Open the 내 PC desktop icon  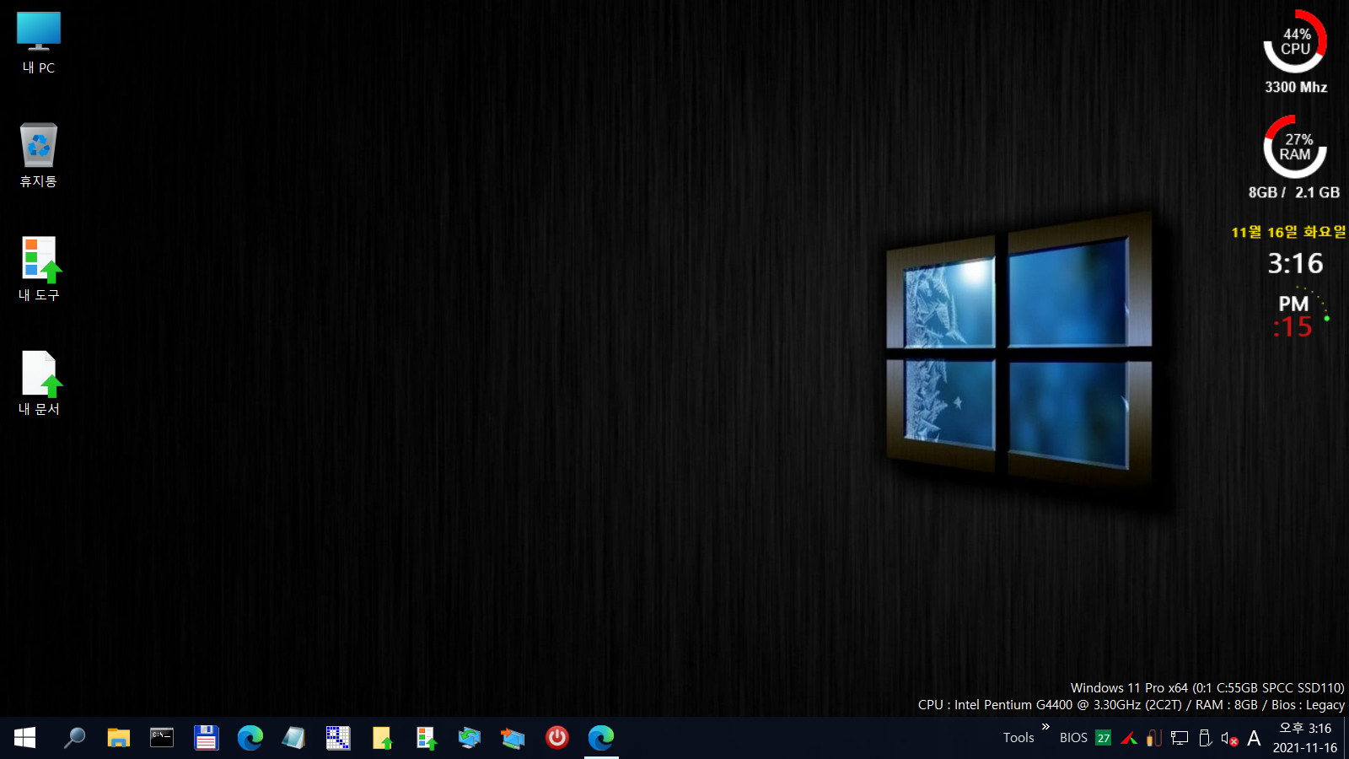tap(39, 43)
